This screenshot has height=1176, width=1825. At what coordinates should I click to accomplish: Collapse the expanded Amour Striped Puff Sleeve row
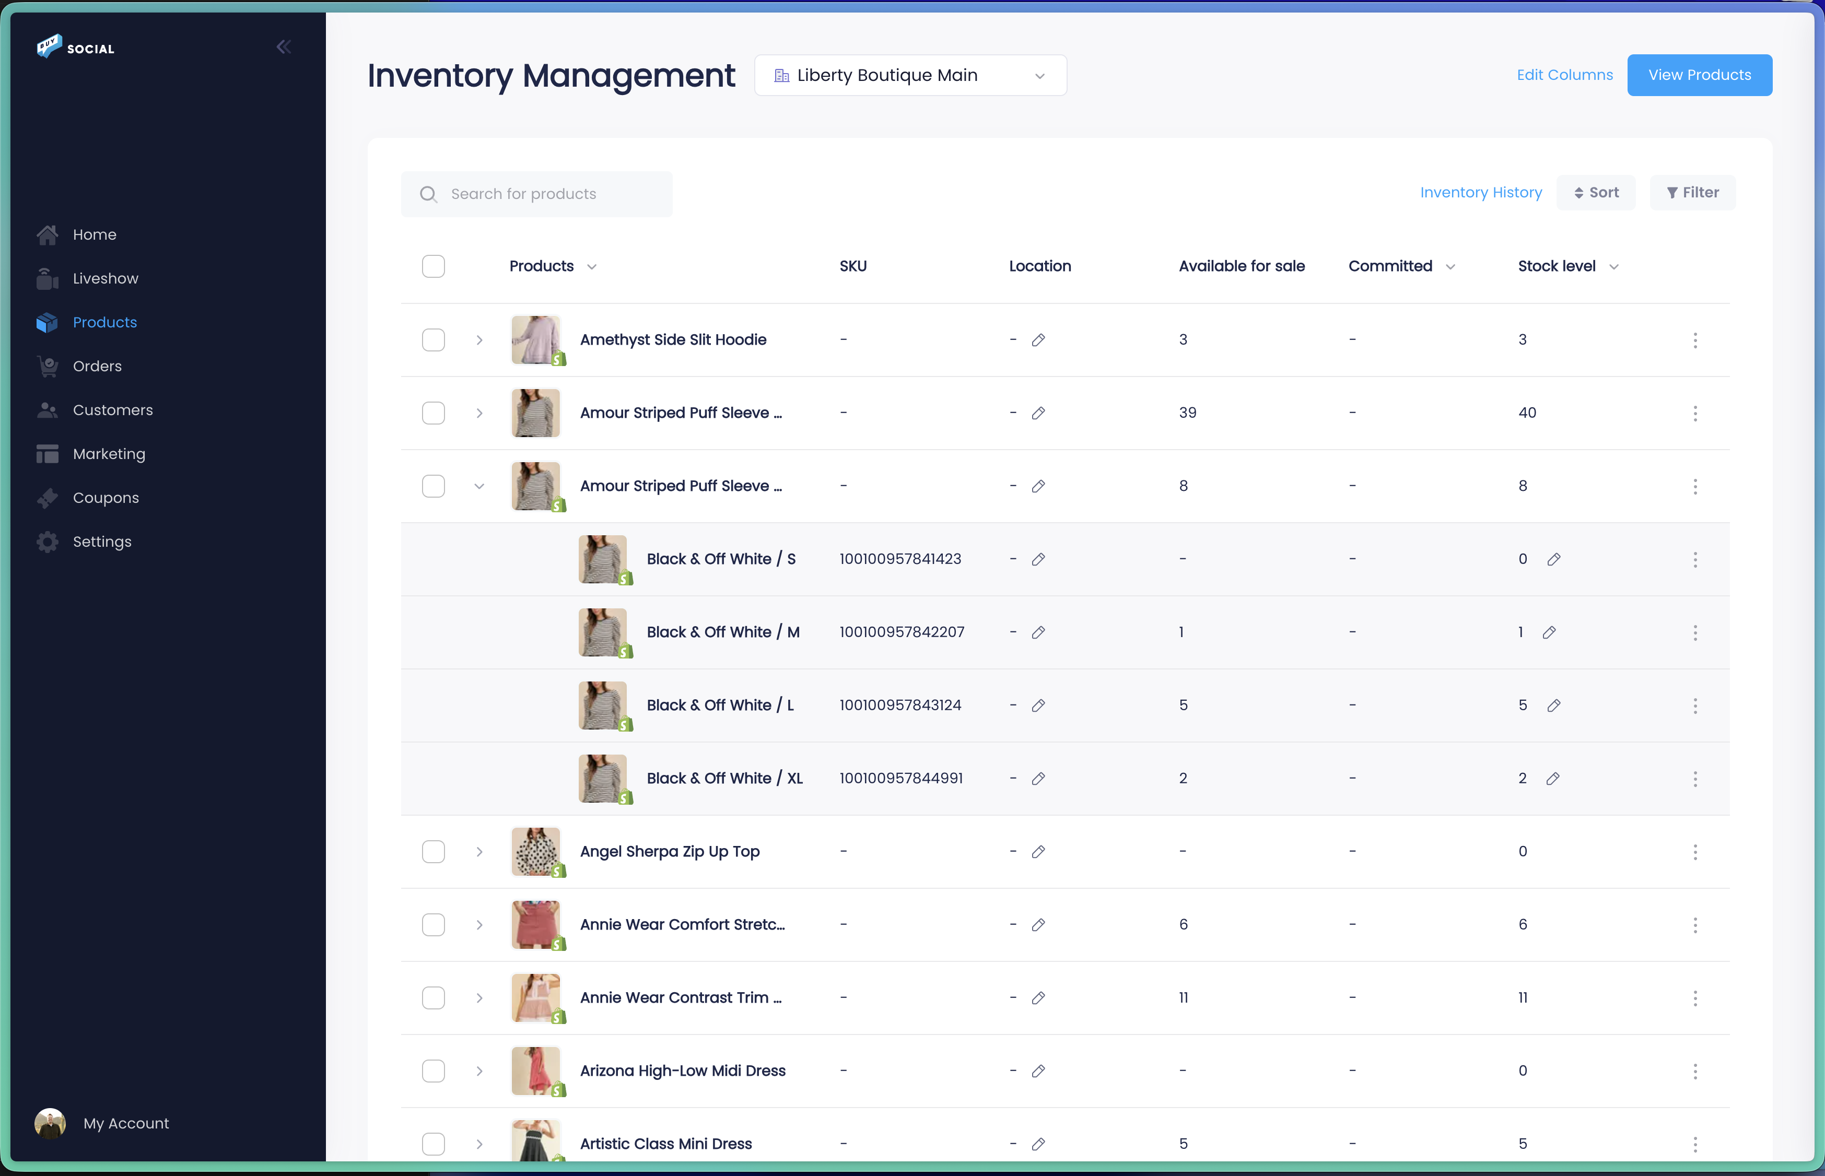pyautogui.click(x=479, y=487)
